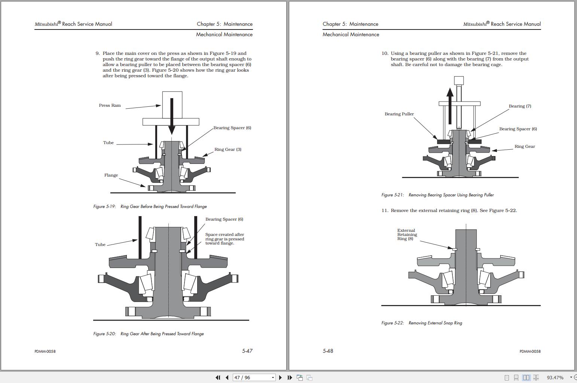This screenshot has width=577, height=383.
Task: Open the page number dropdown arrow
Action: [273, 377]
